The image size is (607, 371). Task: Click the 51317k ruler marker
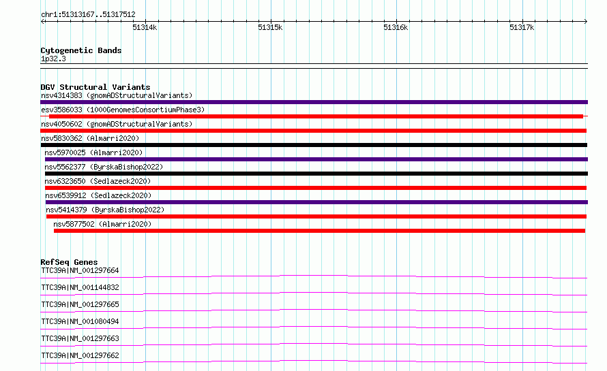click(522, 27)
